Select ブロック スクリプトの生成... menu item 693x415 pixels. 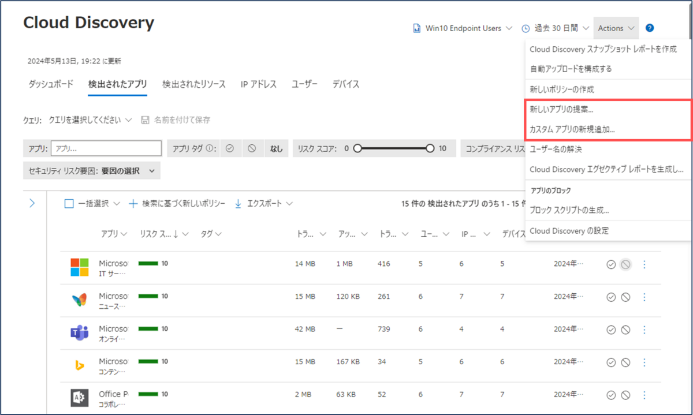[x=569, y=211]
